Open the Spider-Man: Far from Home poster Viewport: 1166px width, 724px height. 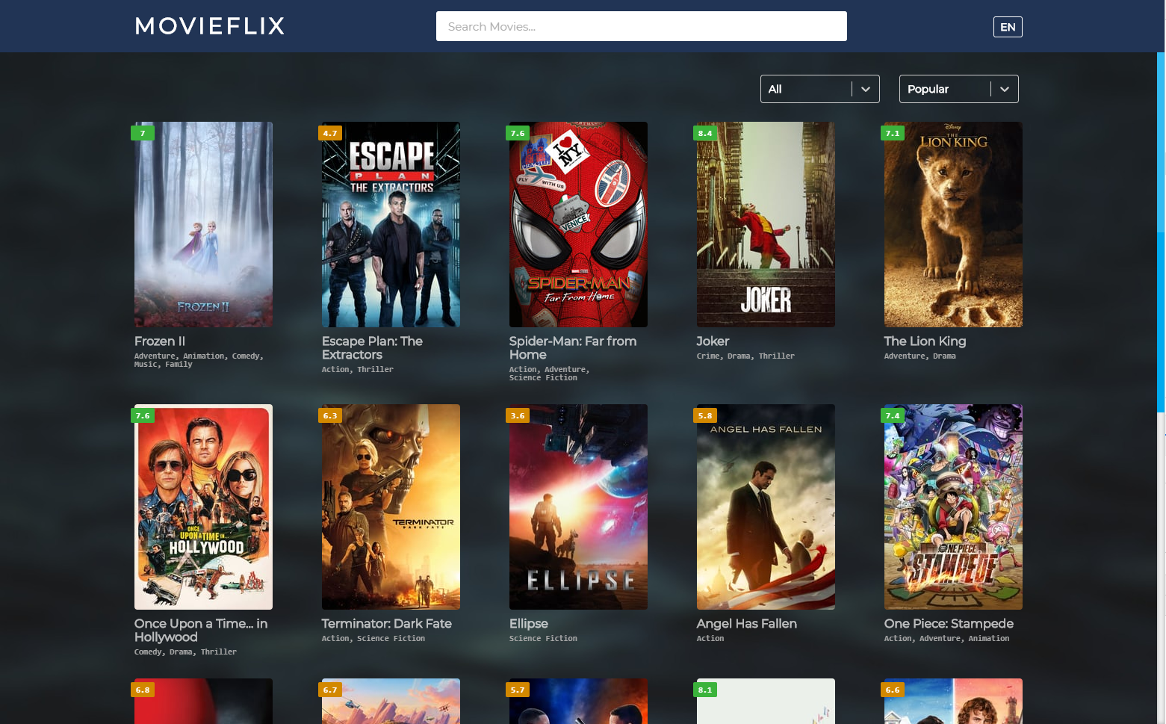coord(578,224)
